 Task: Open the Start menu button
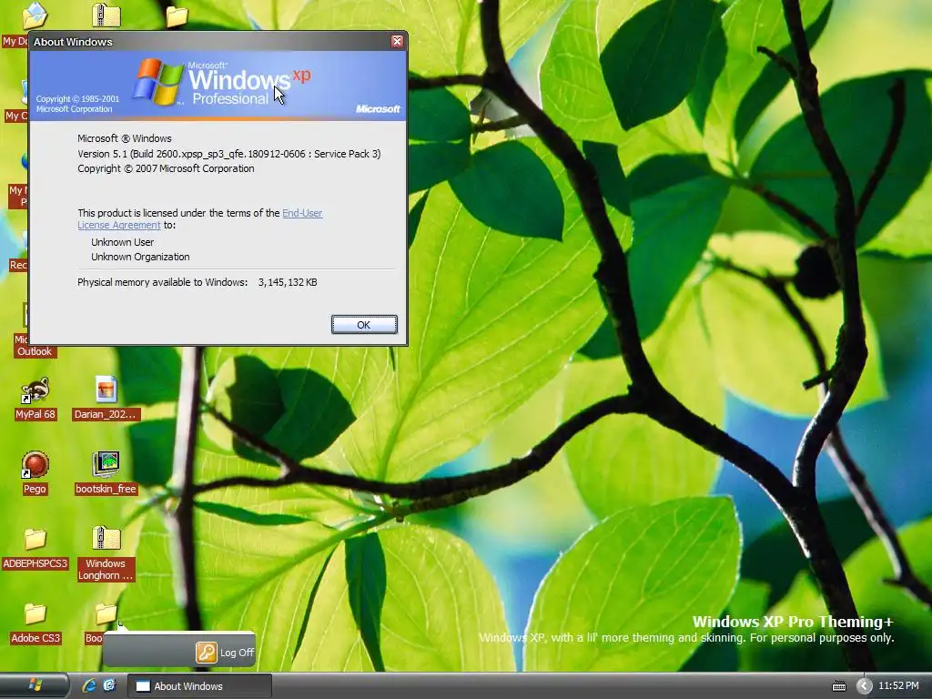tap(35, 685)
